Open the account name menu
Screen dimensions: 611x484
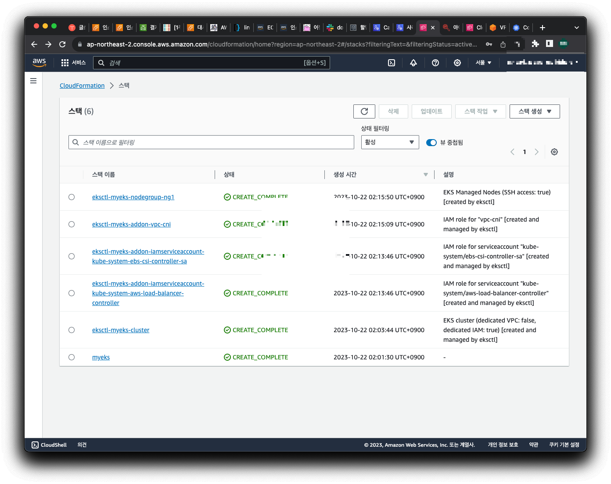(x=542, y=63)
